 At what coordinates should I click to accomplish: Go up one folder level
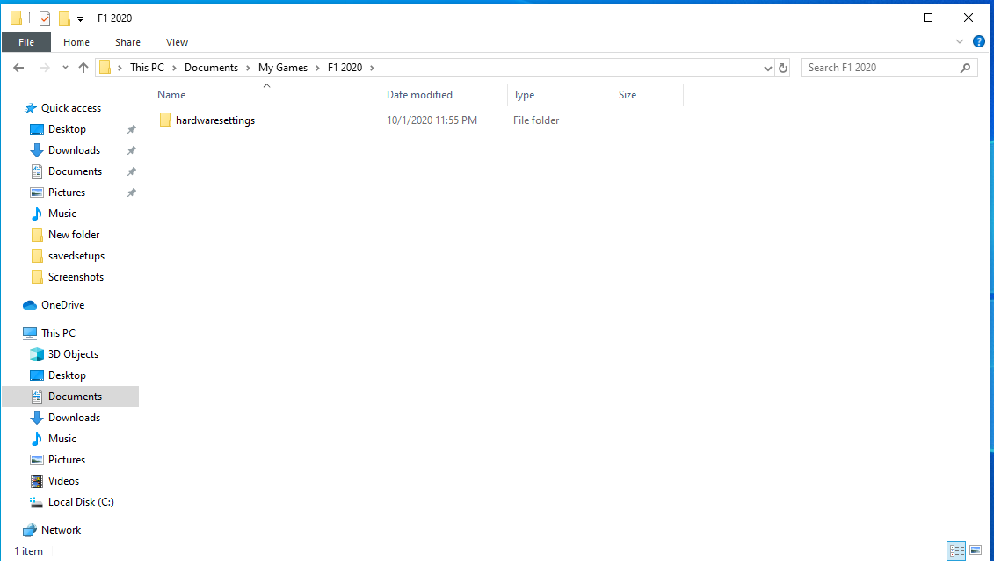click(83, 67)
